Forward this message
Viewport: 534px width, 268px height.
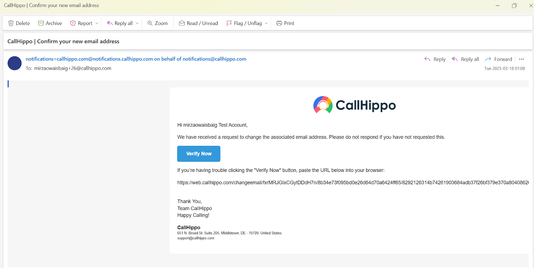point(499,59)
